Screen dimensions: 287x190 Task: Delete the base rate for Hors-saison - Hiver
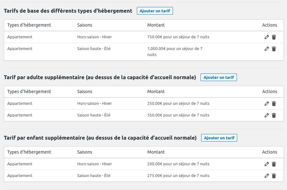tap(274, 37)
